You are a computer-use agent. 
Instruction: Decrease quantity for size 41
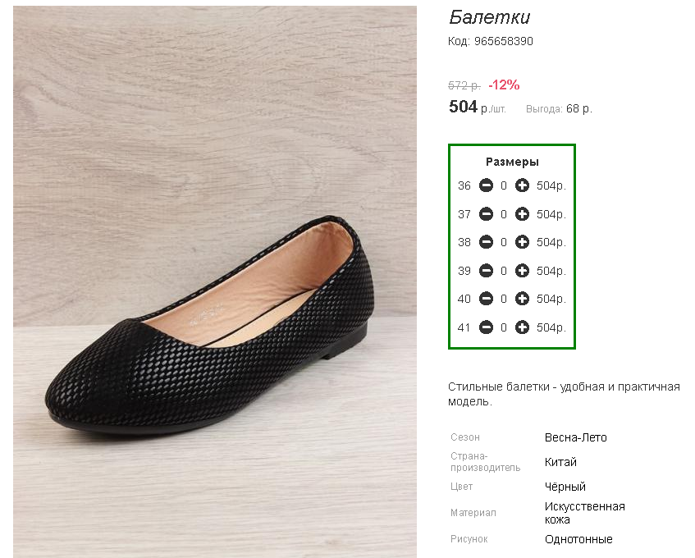pyautogui.click(x=486, y=327)
